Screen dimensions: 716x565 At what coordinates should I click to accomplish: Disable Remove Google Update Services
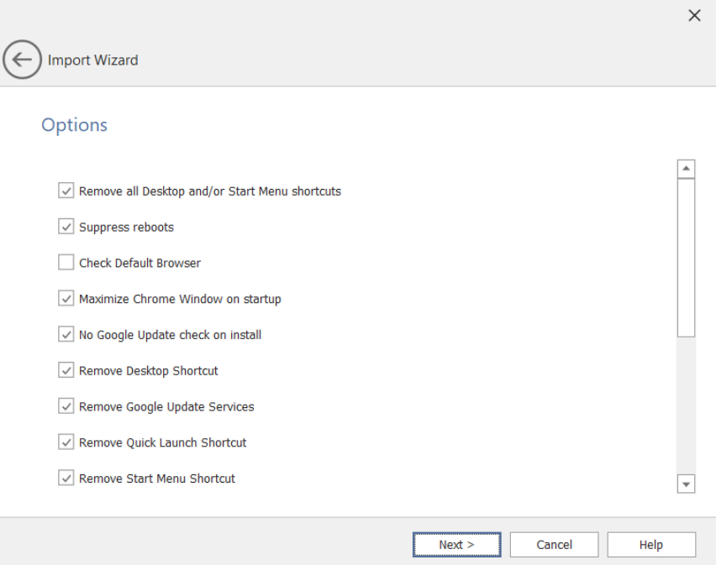pos(66,406)
